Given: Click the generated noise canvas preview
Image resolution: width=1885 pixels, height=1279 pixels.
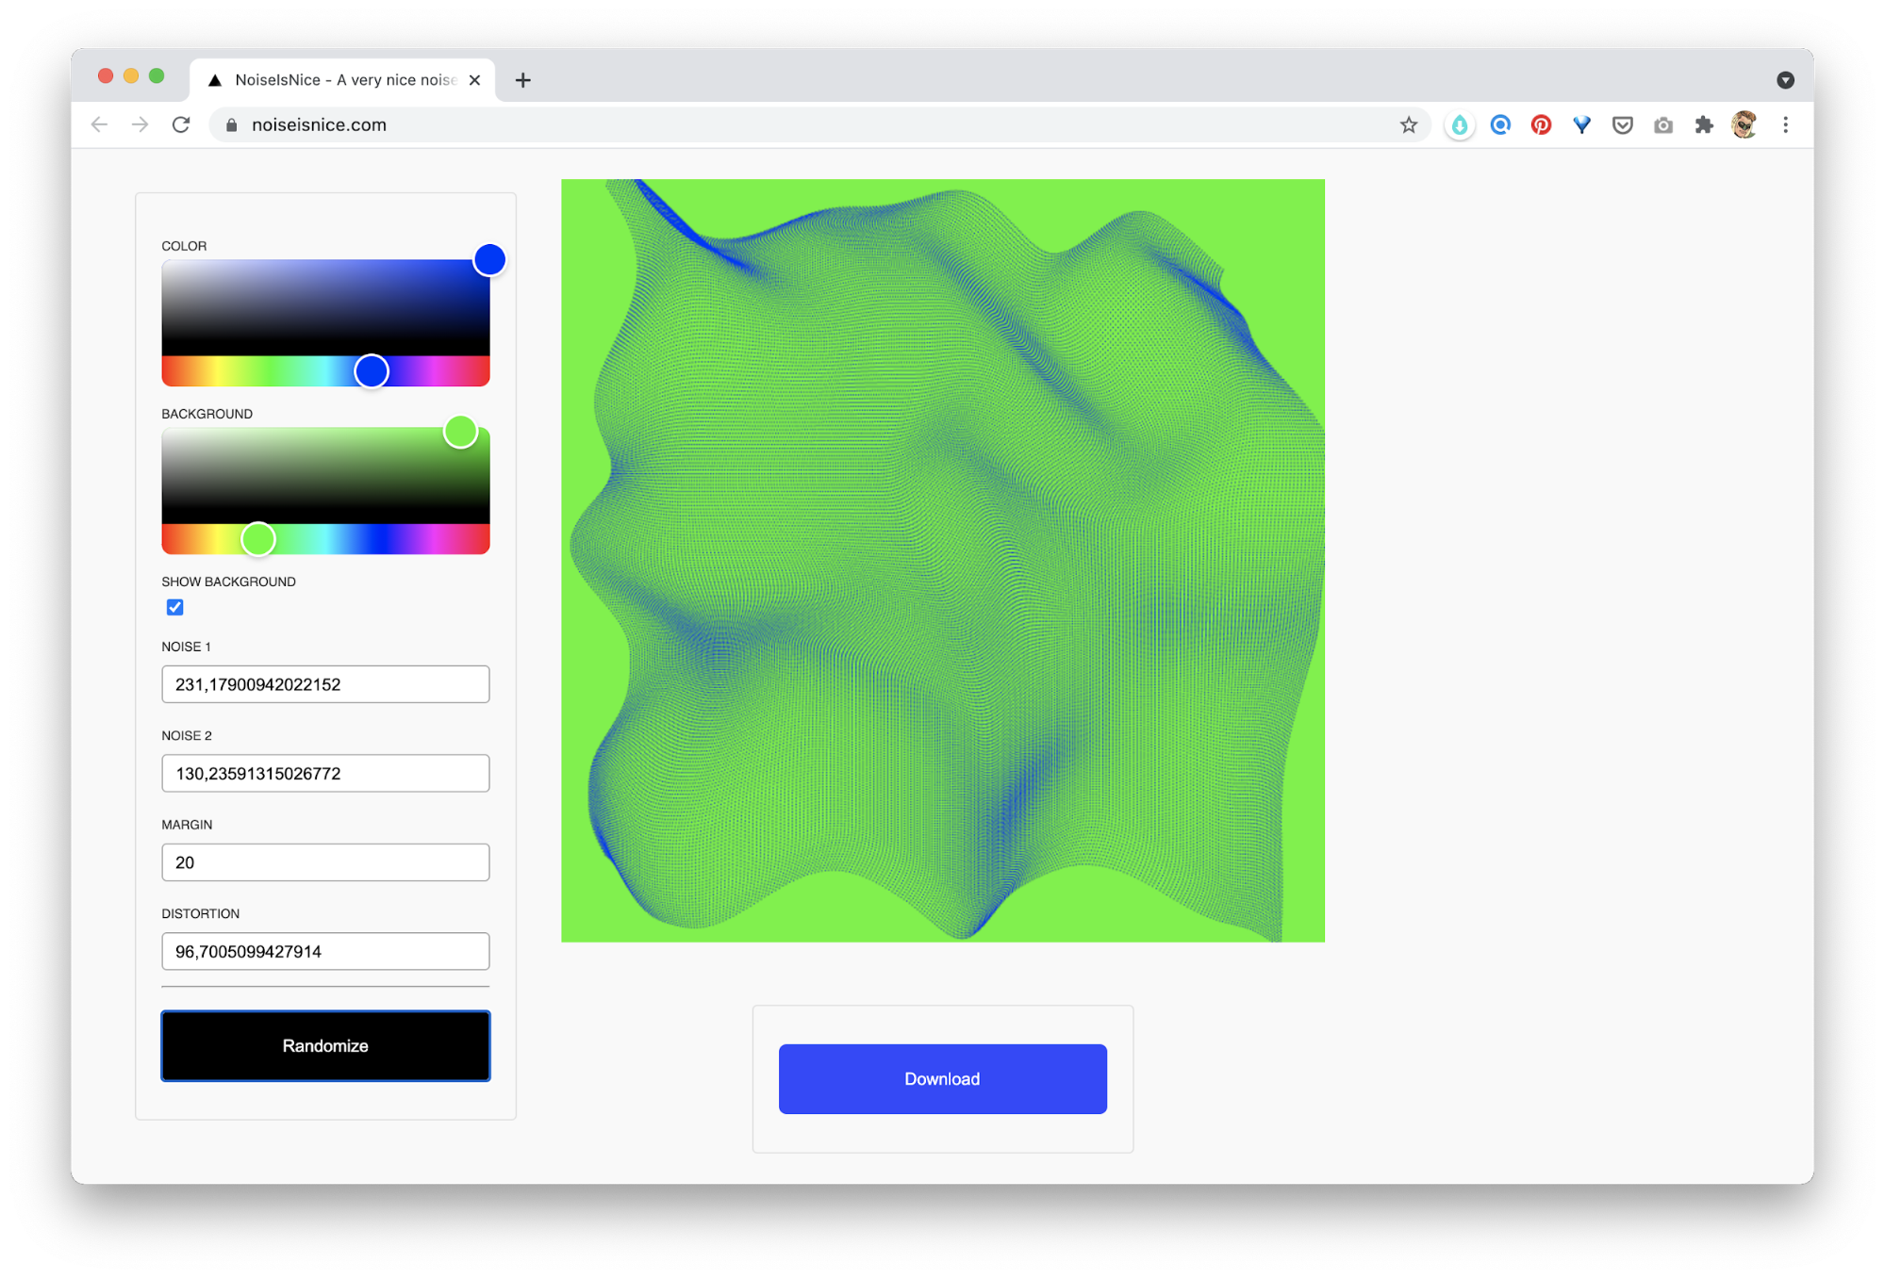Looking at the screenshot, I should tap(943, 561).
